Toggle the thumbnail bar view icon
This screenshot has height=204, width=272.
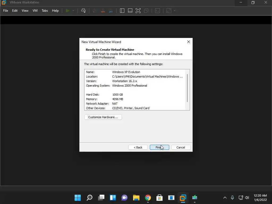point(130,11)
